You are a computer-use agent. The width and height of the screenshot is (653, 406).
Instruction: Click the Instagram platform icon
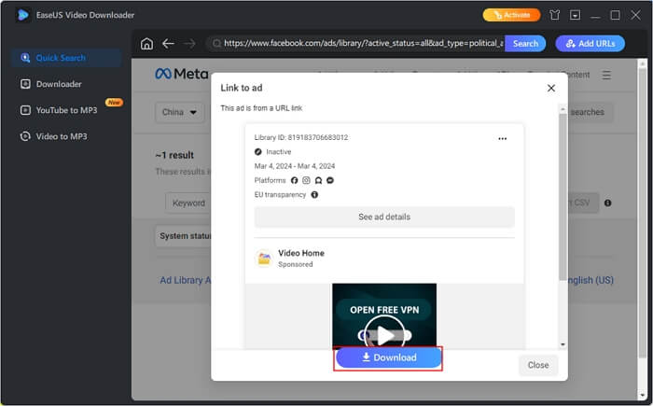pos(306,180)
